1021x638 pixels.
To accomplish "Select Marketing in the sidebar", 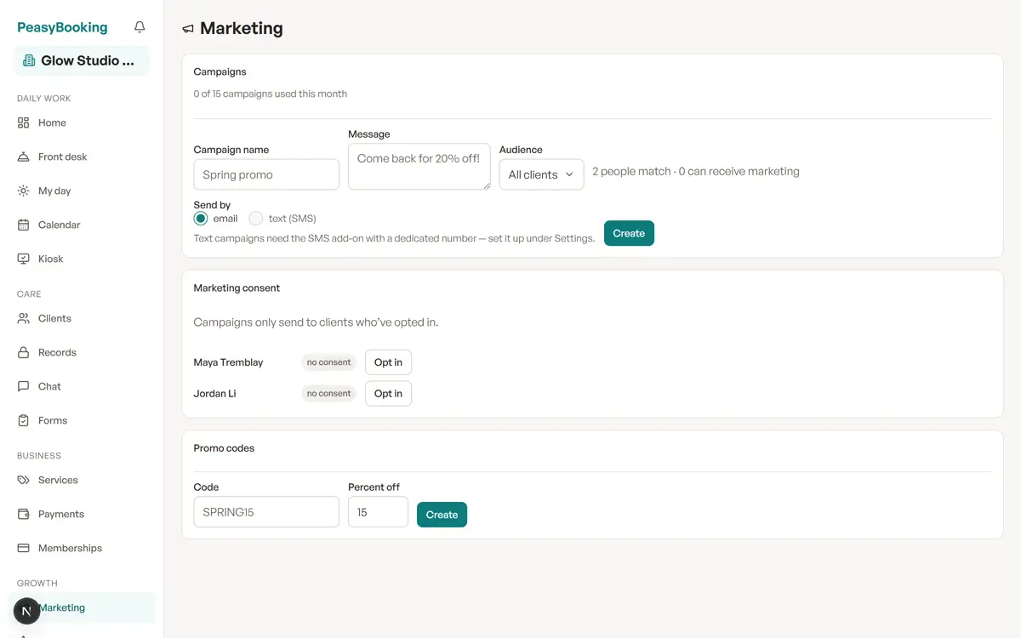I will tap(82, 607).
